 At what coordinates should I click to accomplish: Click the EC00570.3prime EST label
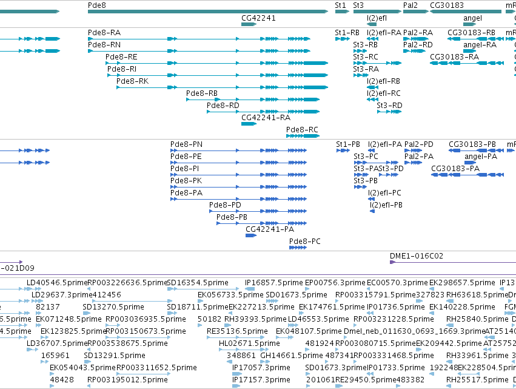[397, 283]
